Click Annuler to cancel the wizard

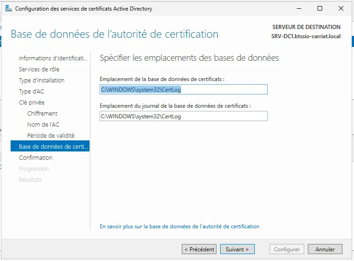pyautogui.click(x=325, y=249)
